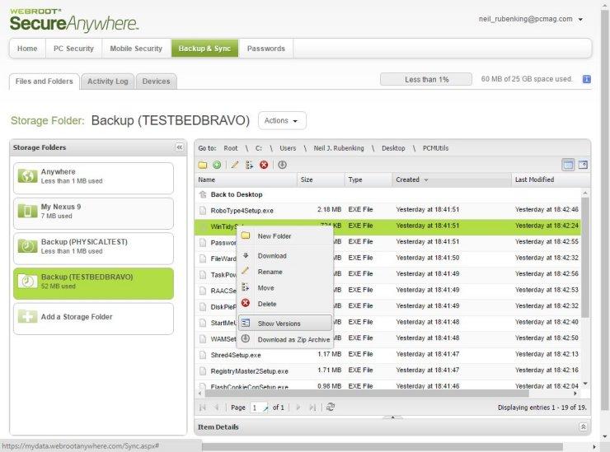Click the up-arrow icon beside Back to Desktop
Viewport: 610px width, 452px height.
point(203,194)
